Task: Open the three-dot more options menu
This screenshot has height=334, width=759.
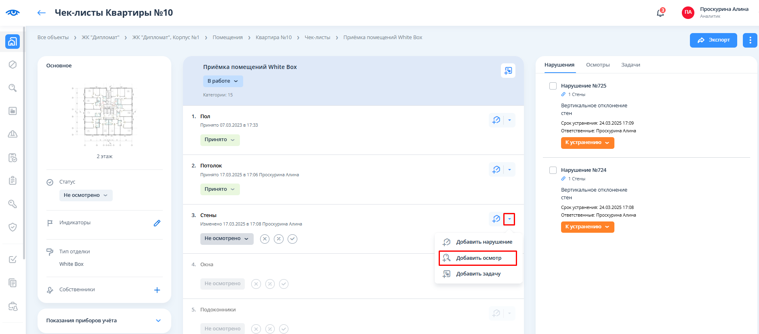Action: click(750, 40)
